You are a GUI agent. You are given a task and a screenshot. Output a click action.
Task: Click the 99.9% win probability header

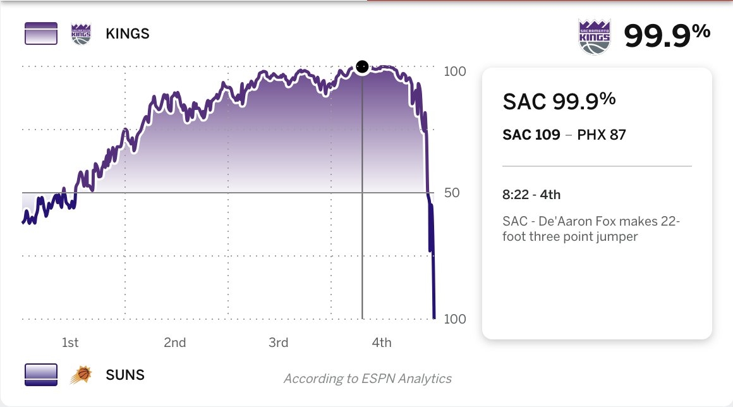pos(667,36)
